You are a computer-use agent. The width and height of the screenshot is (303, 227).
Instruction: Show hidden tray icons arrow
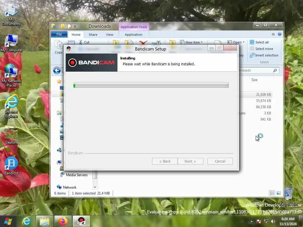coord(252,221)
